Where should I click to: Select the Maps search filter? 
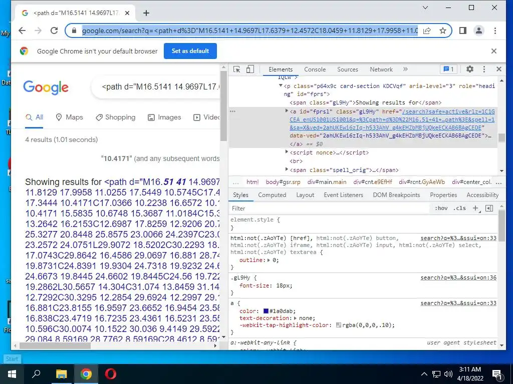pyautogui.click(x=69, y=117)
